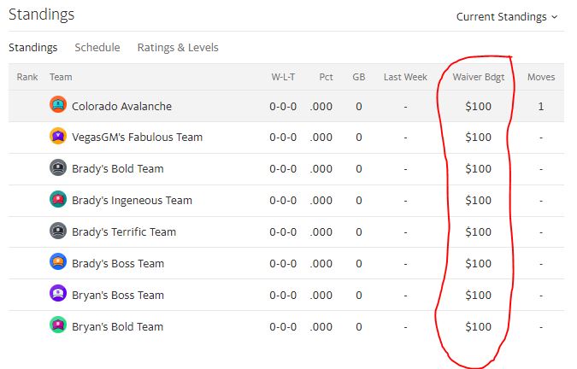Click Brady's Bold Team avatar icon
This screenshot has height=369, width=577.
(58, 168)
